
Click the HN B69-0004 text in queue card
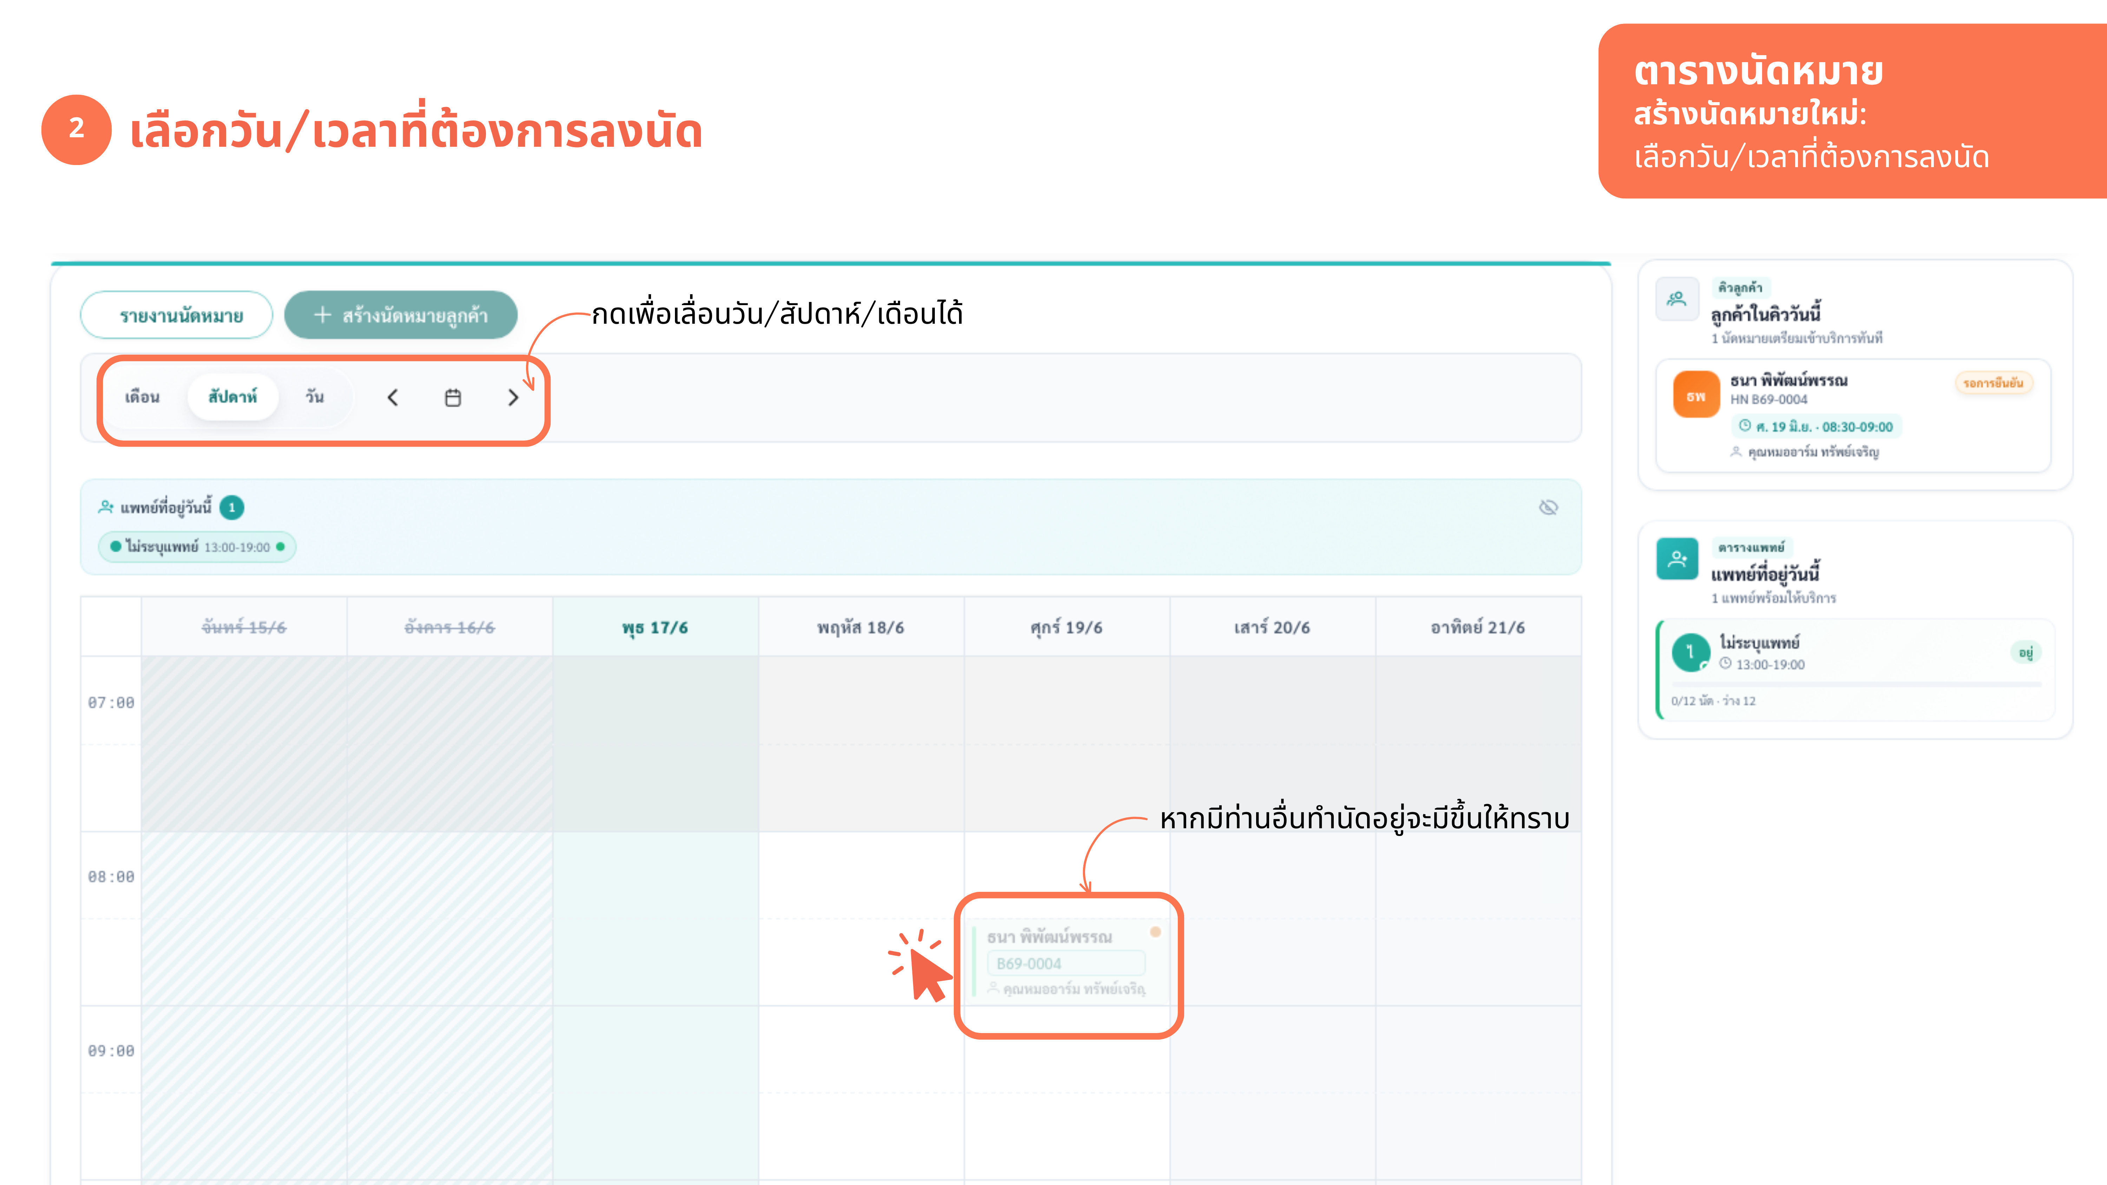tap(1768, 399)
